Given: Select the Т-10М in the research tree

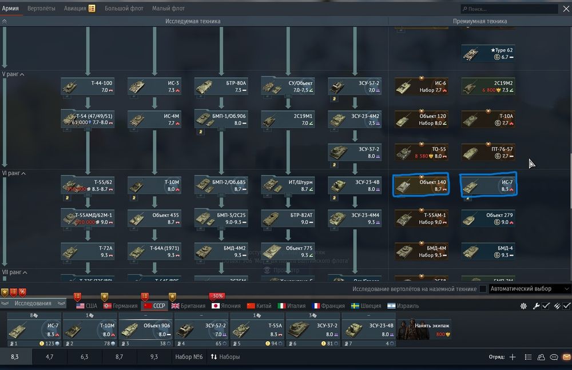Looking at the screenshot, I should [x=154, y=185].
